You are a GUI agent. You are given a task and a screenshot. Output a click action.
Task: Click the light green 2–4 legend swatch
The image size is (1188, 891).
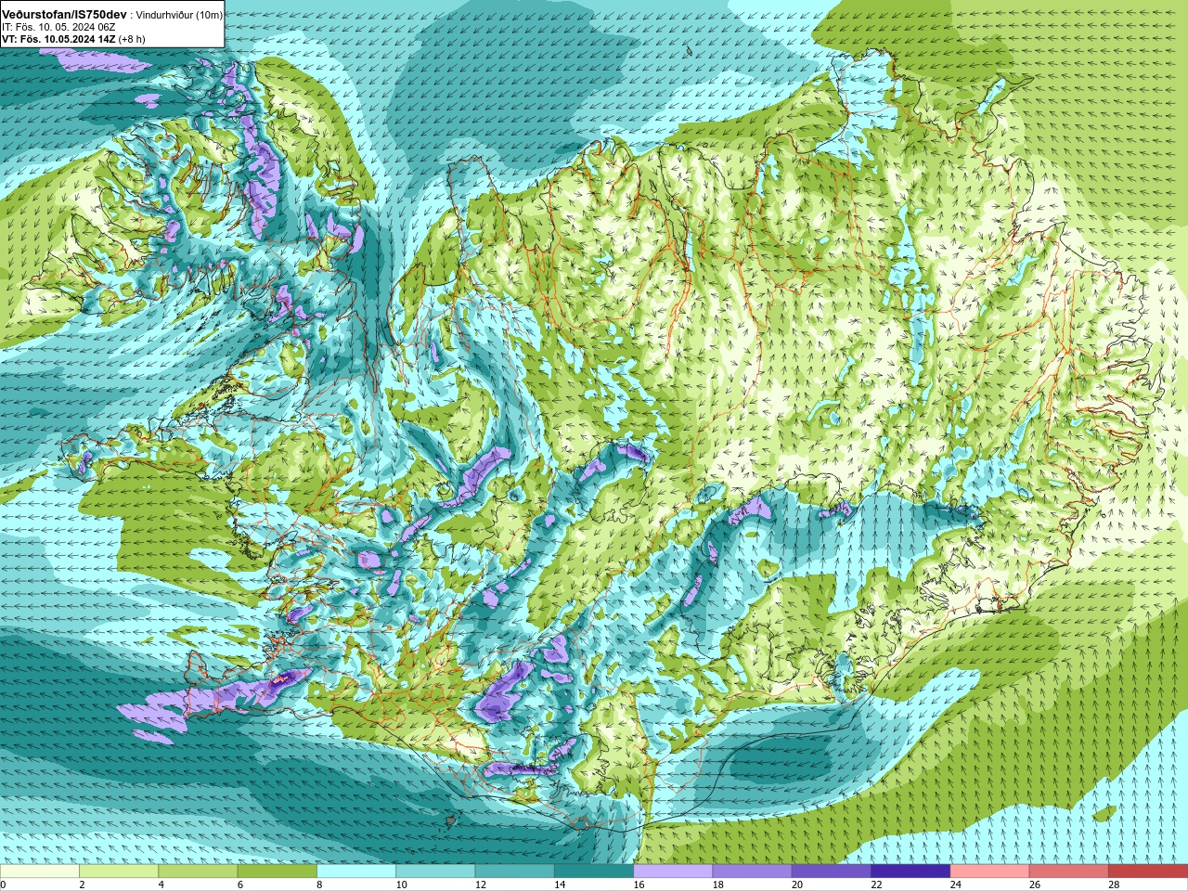coord(119,872)
